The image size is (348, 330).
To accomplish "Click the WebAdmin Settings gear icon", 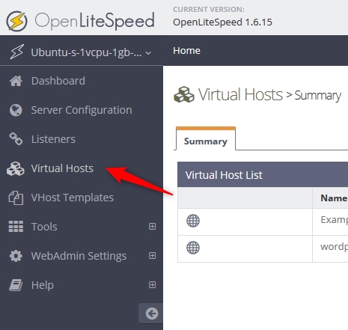I will pyautogui.click(x=16, y=256).
